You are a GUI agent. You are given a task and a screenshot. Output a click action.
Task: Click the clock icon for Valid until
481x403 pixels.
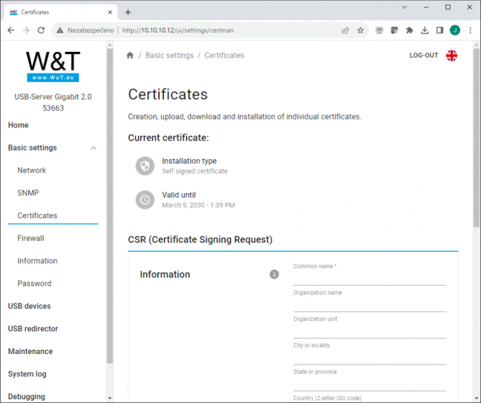click(145, 200)
